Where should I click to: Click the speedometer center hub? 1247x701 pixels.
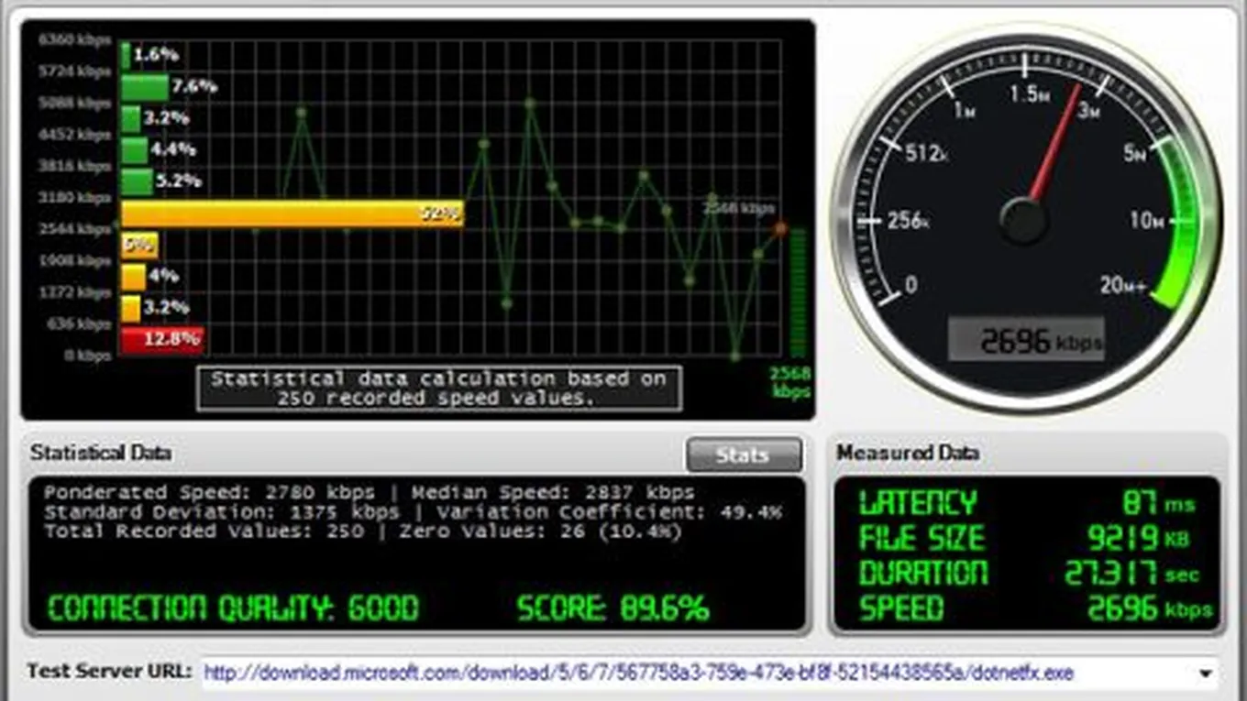pos(1023,220)
